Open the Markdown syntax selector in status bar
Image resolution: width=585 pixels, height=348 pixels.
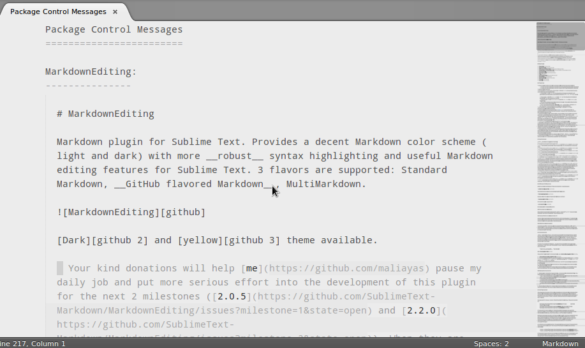(x=560, y=344)
